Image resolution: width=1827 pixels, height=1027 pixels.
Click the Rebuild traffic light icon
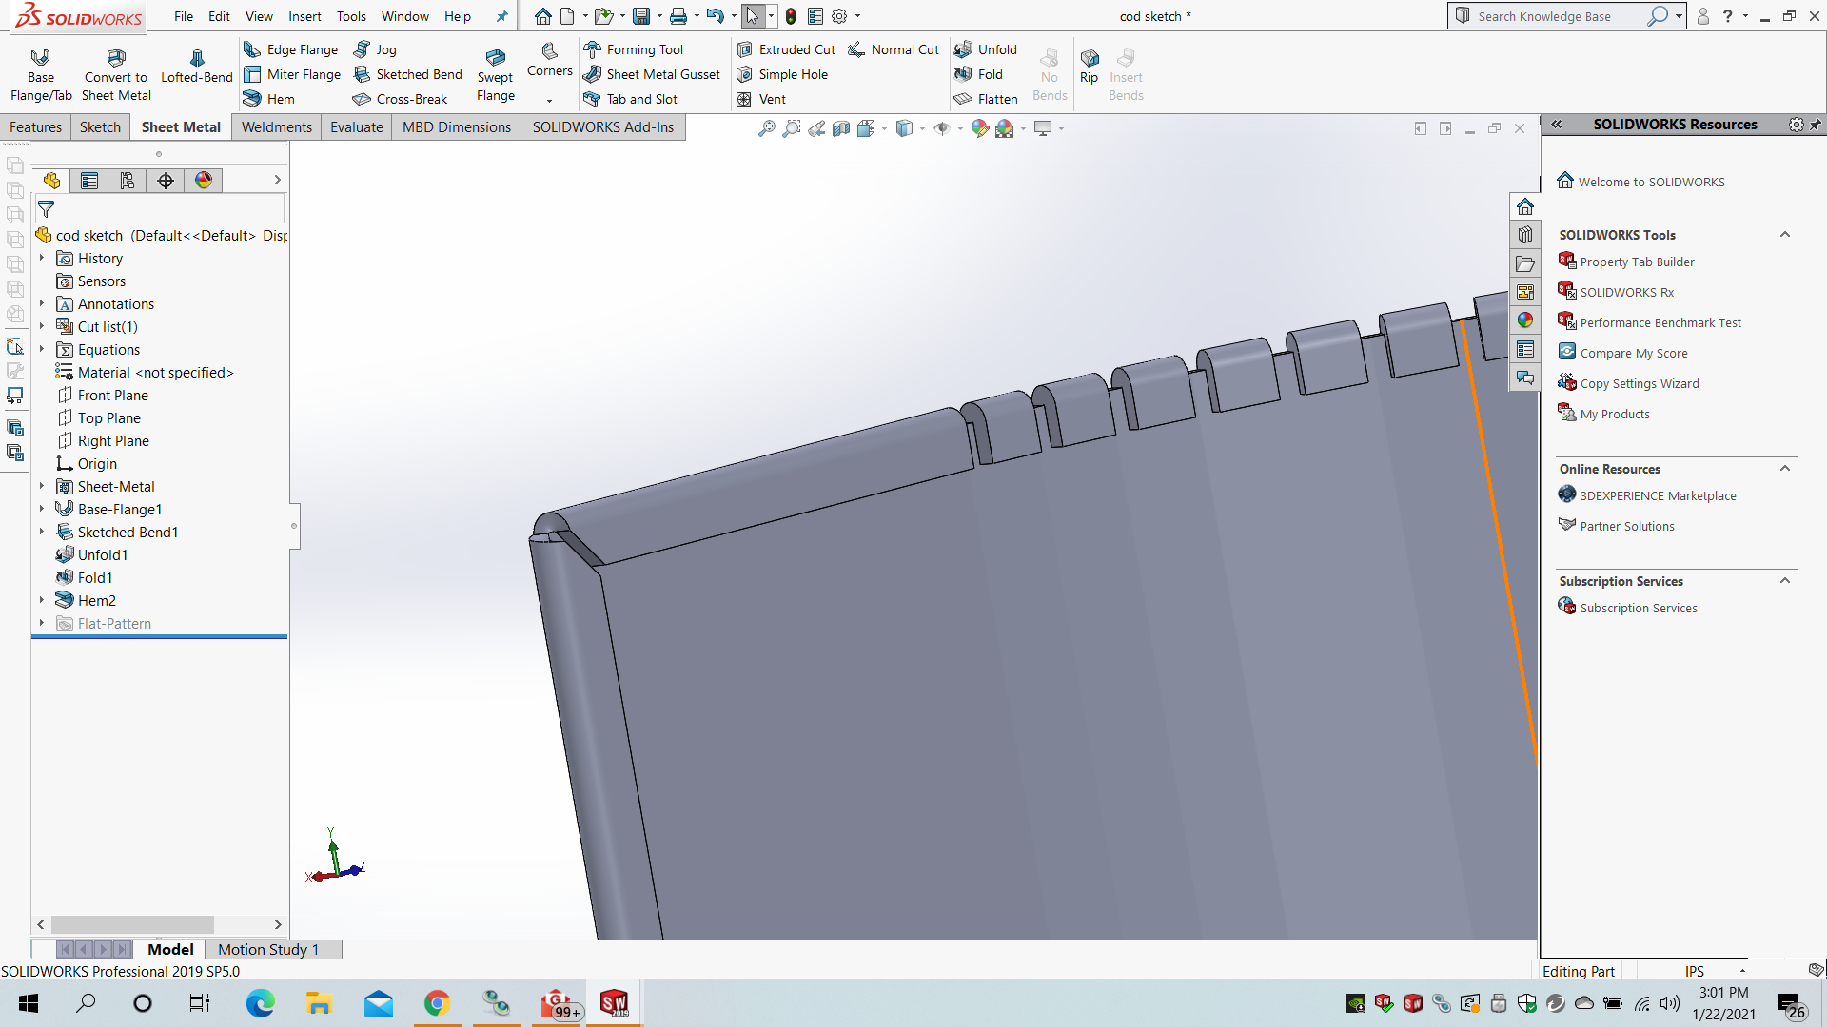tap(791, 16)
